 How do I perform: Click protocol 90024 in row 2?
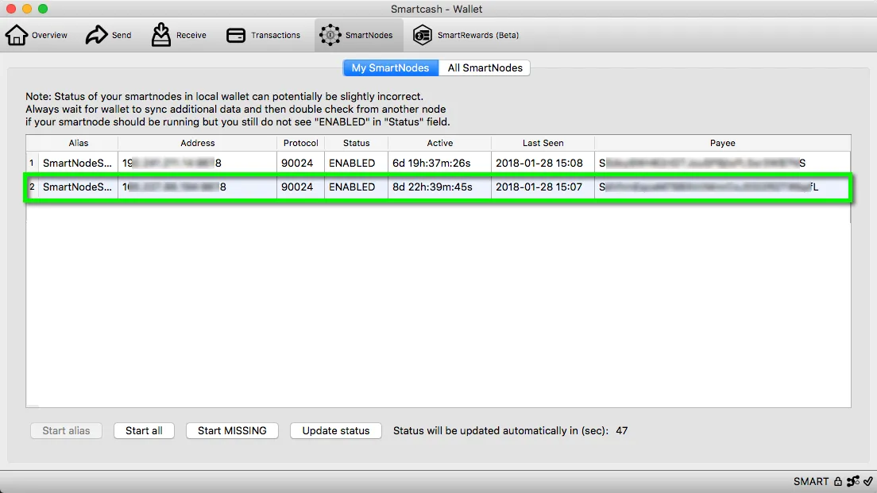[297, 187]
